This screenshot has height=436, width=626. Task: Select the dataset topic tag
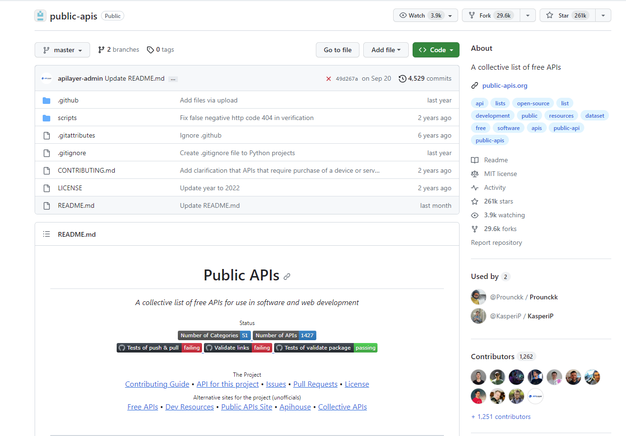[595, 116]
